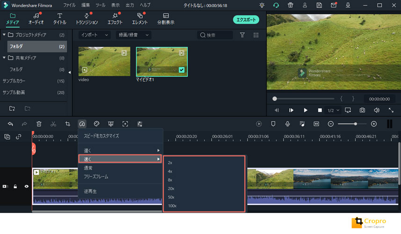Collapse the プロジェクトメディア tree
The width and height of the screenshot is (401, 234).
tap(4, 35)
